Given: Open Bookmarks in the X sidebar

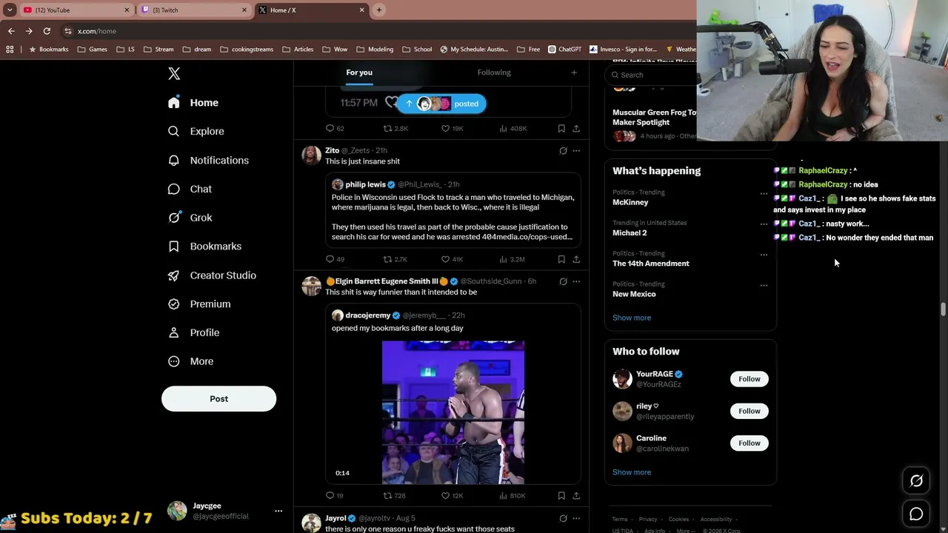Looking at the screenshot, I should coord(204,247).
